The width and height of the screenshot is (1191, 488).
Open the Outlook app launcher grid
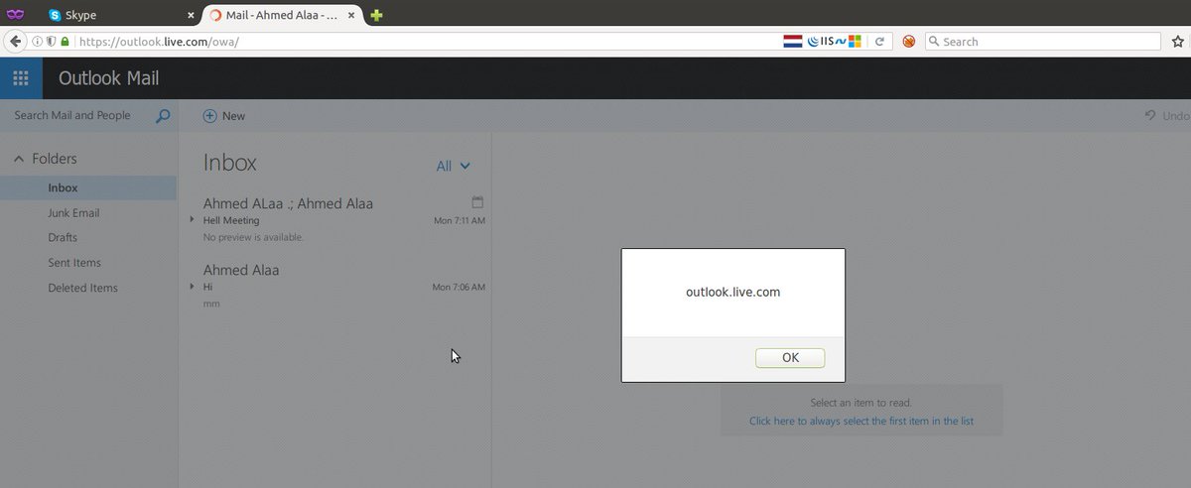21,78
